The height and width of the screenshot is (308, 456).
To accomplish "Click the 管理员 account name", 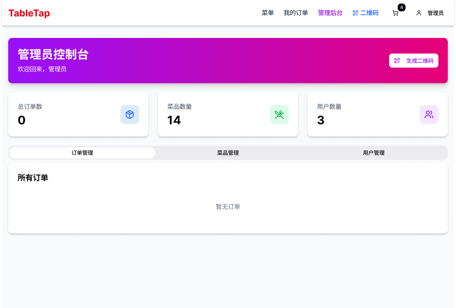I will [435, 13].
